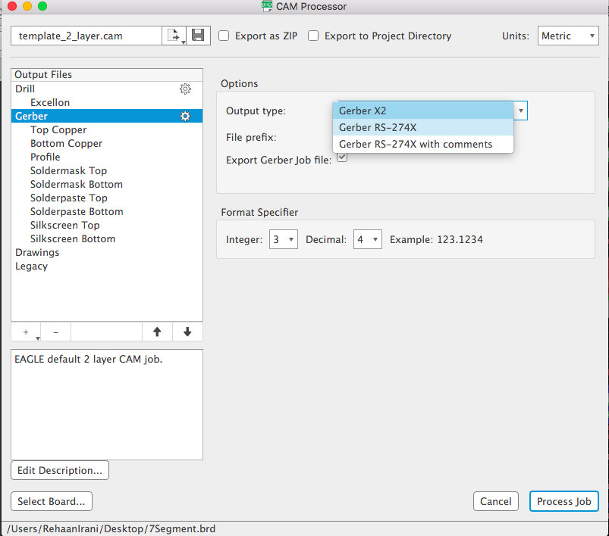Select the Excellon output item
This screenshot has width=609, height=536.
(x=107, y=102)
